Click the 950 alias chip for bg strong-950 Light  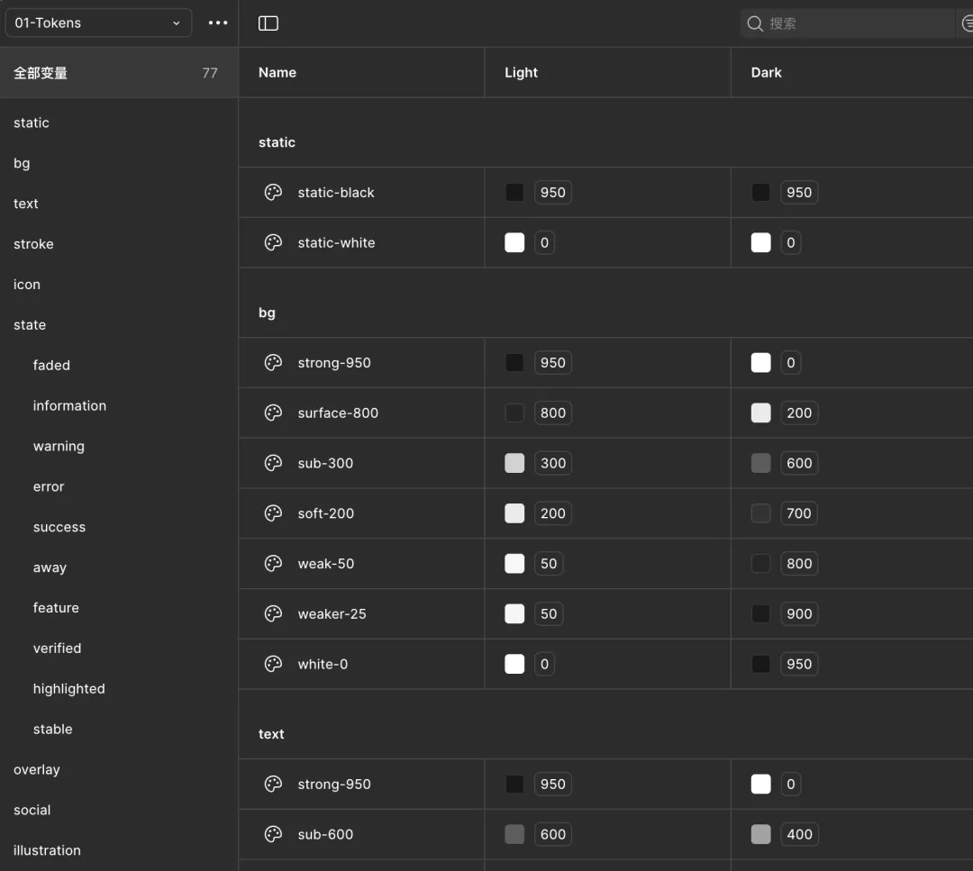coord(552,363)
